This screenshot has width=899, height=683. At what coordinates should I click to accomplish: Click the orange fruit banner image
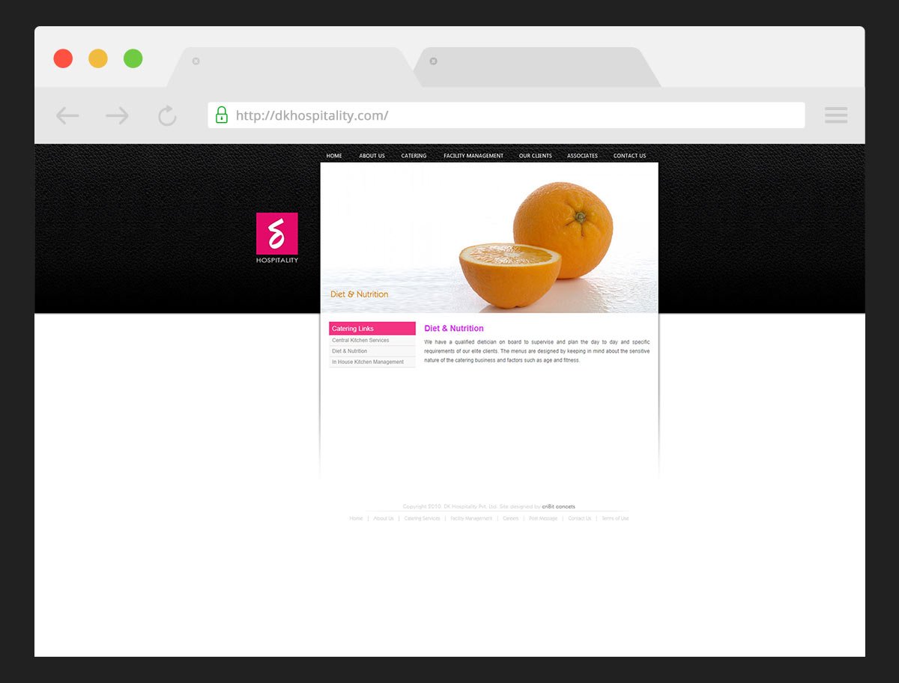click(524, 240)
